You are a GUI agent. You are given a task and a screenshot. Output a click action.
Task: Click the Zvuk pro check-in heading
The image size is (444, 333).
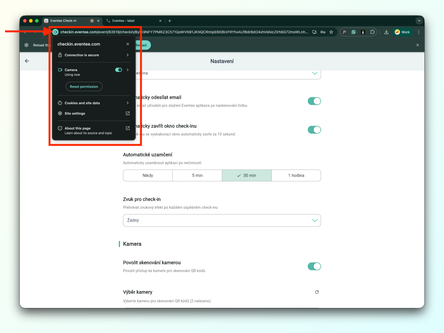142,199
